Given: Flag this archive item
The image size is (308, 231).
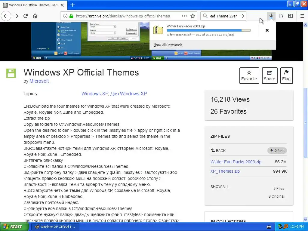Looking at the screenshot, I should (286, 75).
